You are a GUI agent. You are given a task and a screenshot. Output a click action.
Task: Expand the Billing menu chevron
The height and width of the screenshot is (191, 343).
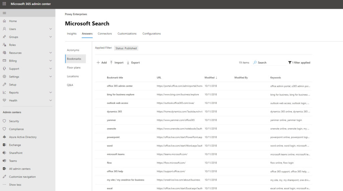click(51, 61)
